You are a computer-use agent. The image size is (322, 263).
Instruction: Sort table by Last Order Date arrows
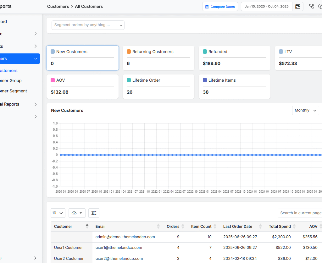[260, 226]
